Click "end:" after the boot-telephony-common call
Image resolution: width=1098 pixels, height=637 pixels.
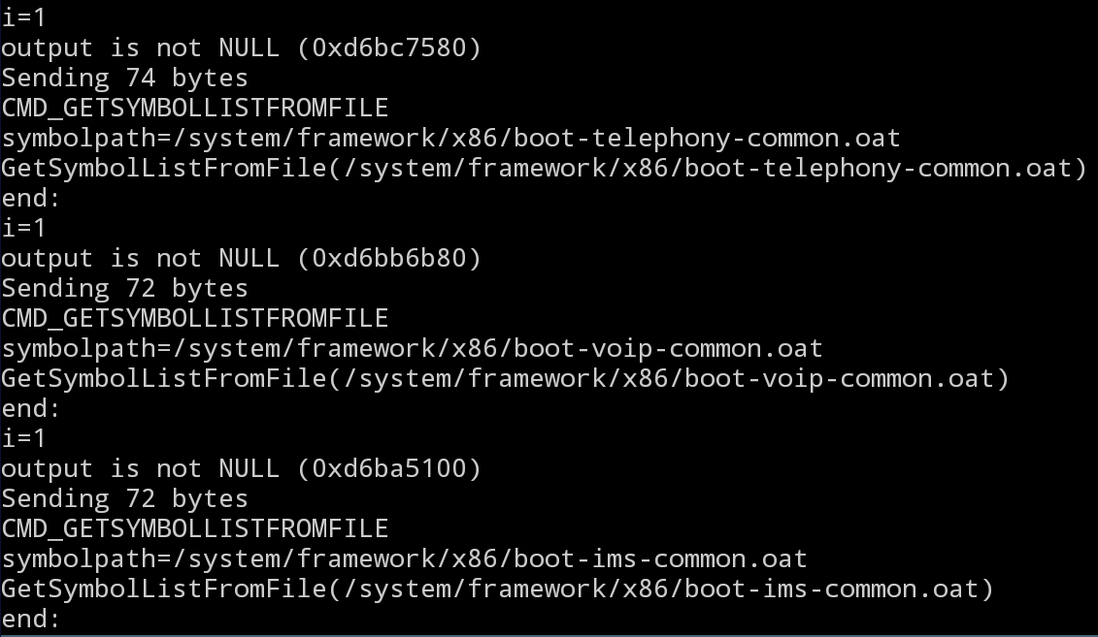click(x=31, y=198)
